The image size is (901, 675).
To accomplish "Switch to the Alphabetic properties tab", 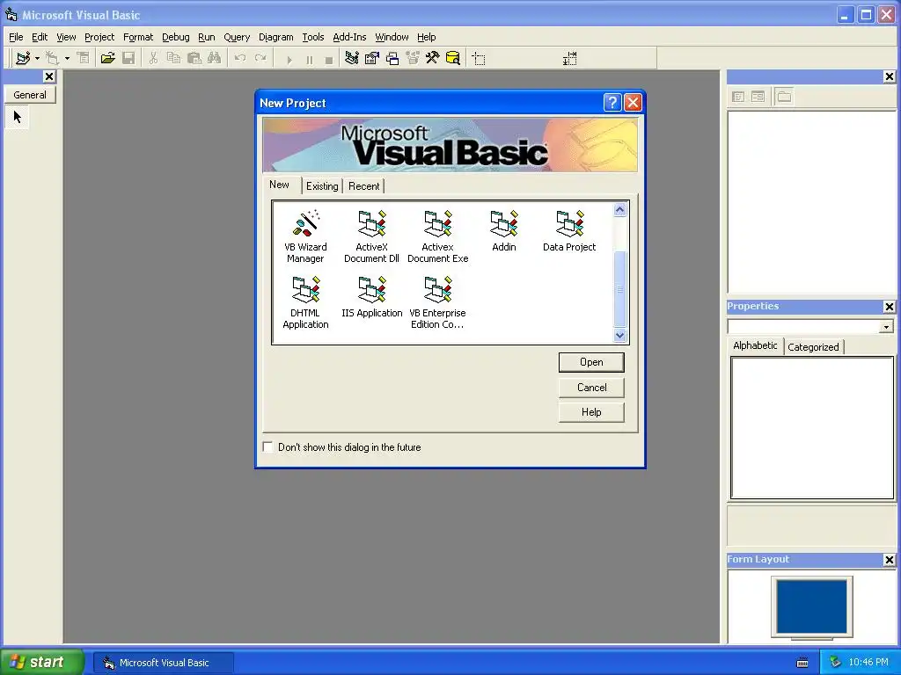I will (x=755, y=345).
